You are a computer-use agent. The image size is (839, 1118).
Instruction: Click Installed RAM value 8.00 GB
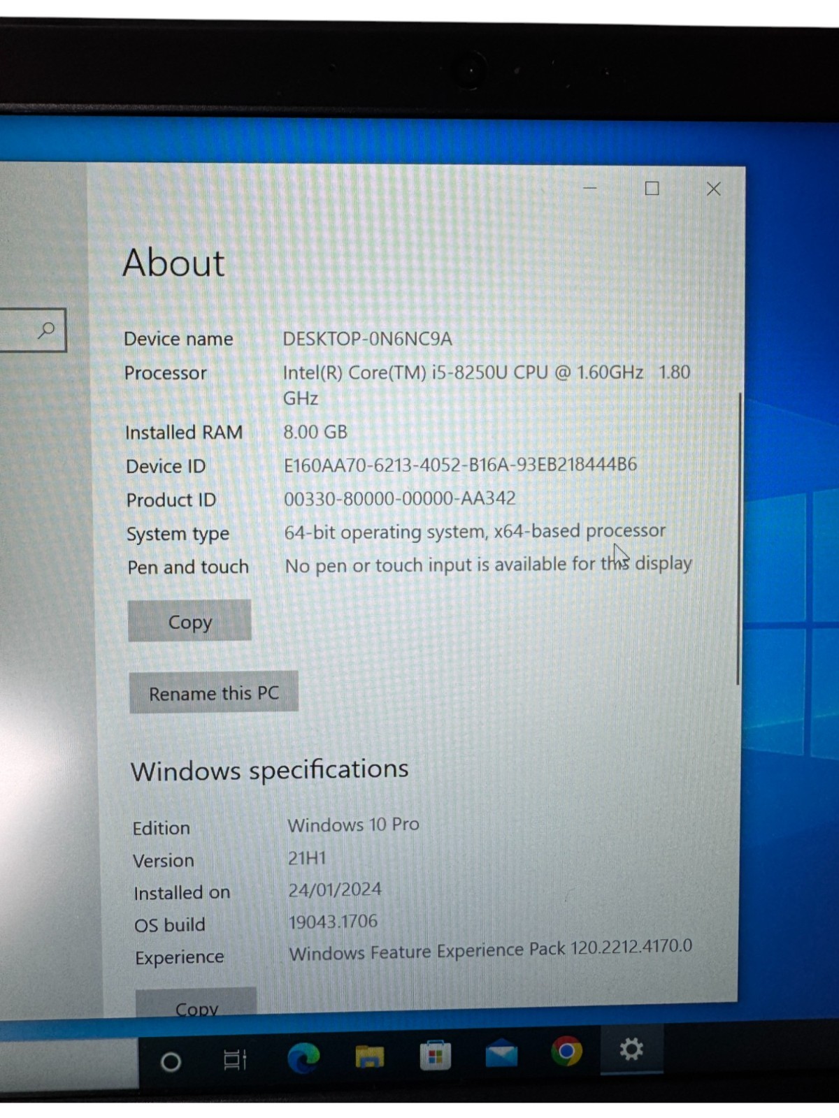(x=315, y=432)
